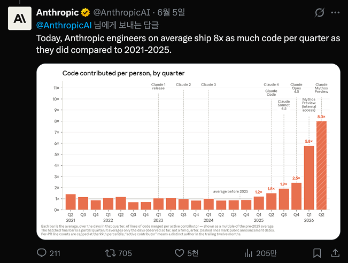The image size is (348, 263).
Task: Open the Anthropic display name link
Action: [x=57, y=13]
